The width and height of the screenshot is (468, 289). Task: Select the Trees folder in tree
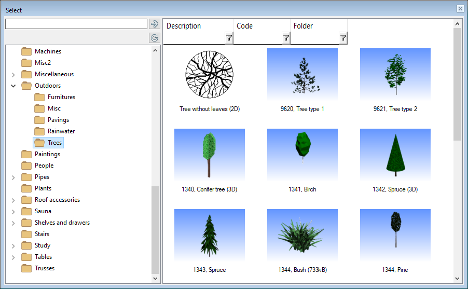point(54,143)
